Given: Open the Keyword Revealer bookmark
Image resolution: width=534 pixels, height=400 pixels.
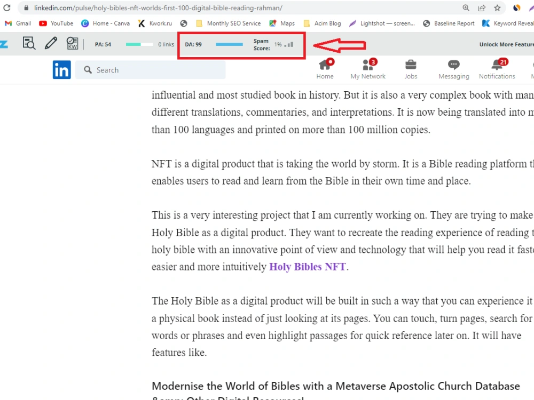Looking at the screenshot, I should tap(508, 23).
